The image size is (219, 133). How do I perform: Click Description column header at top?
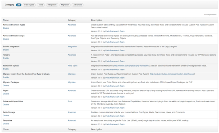tap(96, 20)
